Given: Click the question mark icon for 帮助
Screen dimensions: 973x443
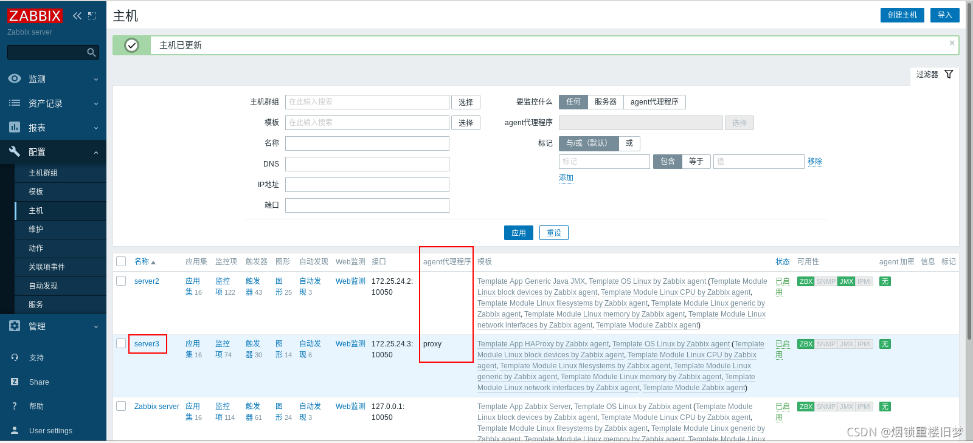Looking at the screenshot, I should (x=15, y=406).
